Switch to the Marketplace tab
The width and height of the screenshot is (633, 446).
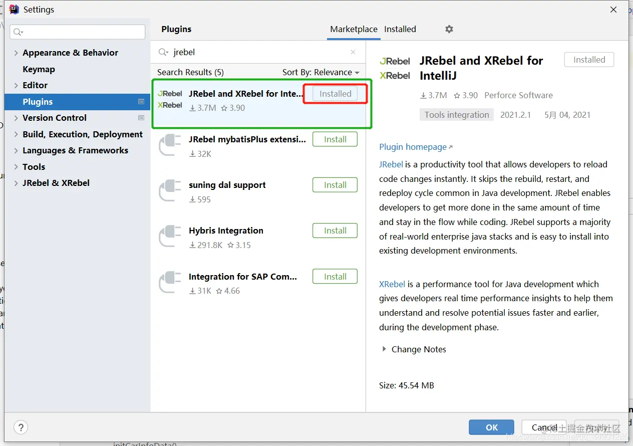click(x=354, y=29)
